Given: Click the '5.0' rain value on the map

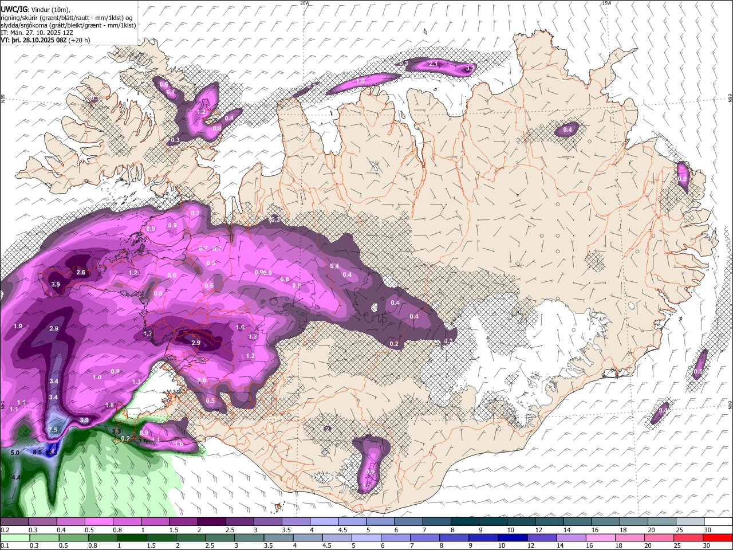Looking at the screenshot, I should 15,453.
